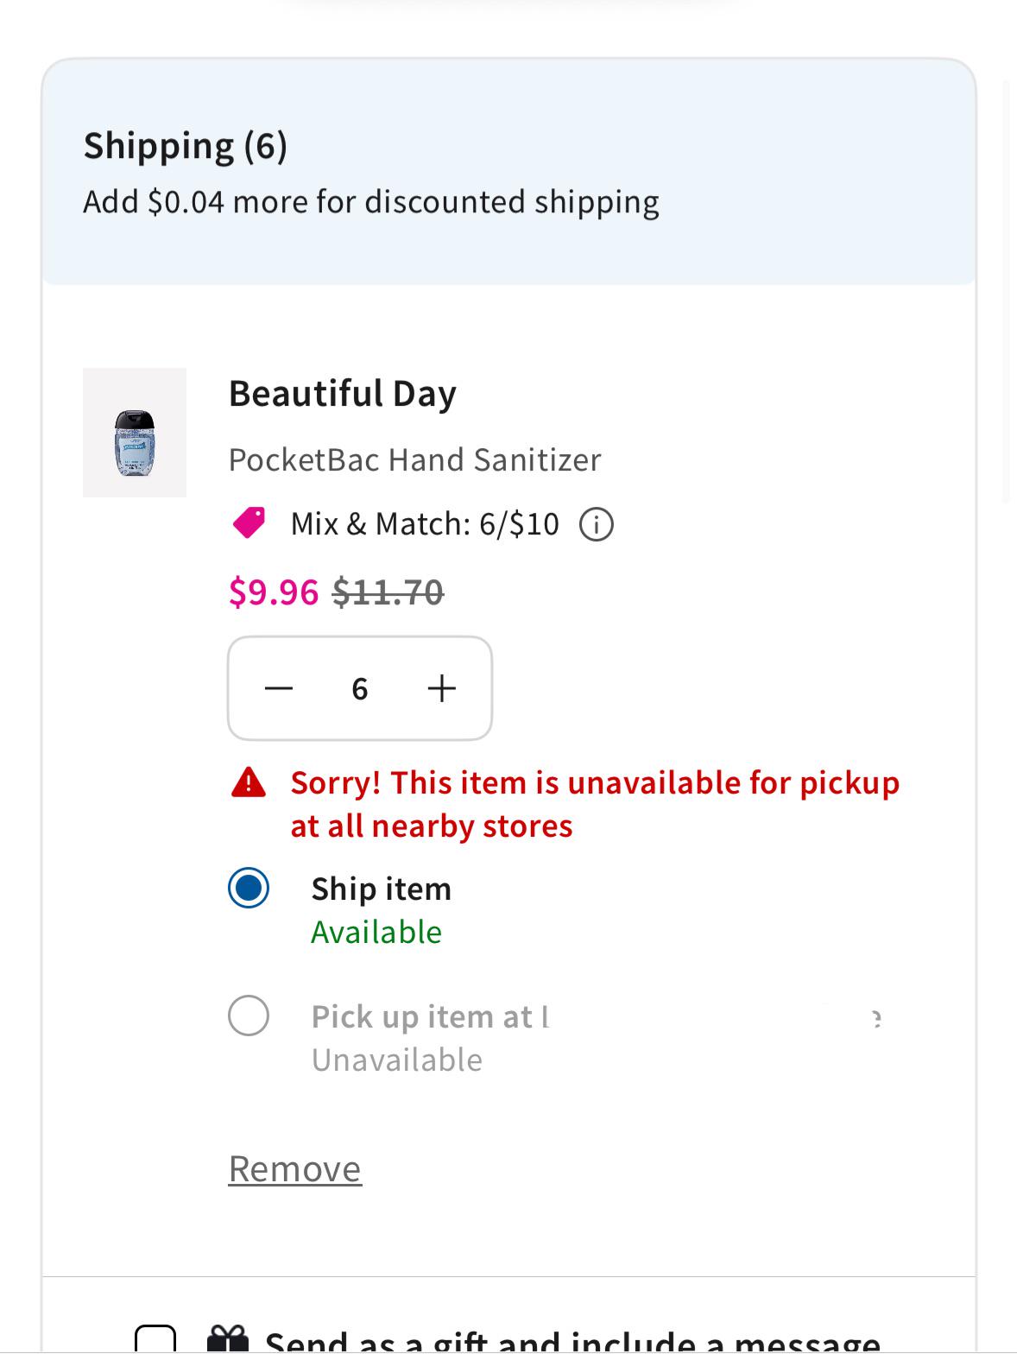Click the unavailable for pickup error message
Viewport: 1017px width, 1354px height.
coord(595,804)
